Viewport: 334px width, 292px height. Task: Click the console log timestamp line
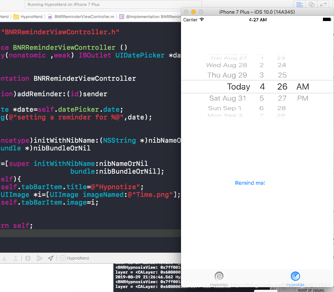pyautogui.click(x=148, y=277)
